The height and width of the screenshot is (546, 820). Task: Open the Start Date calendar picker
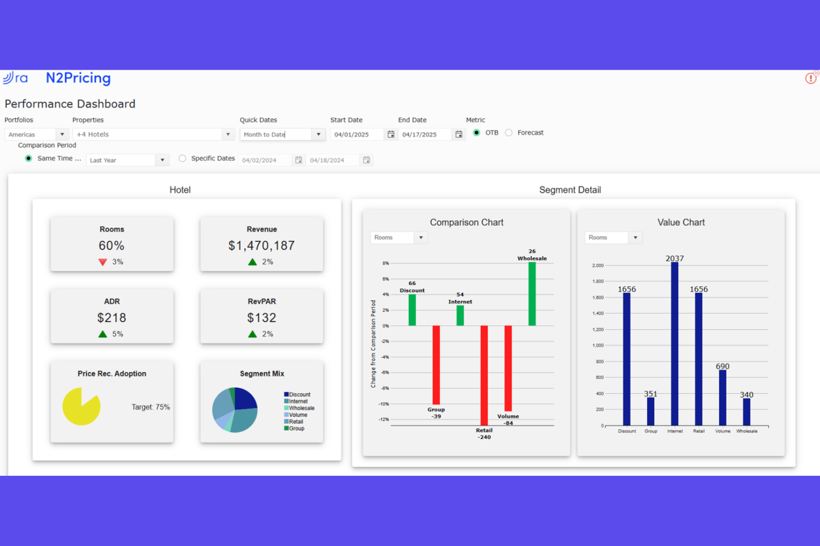pyautogui.click(x=391, y=134)
